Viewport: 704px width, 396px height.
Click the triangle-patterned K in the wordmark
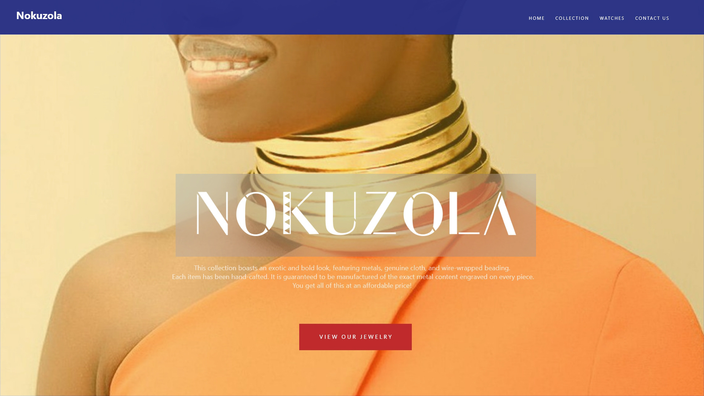tap(301, 213)
